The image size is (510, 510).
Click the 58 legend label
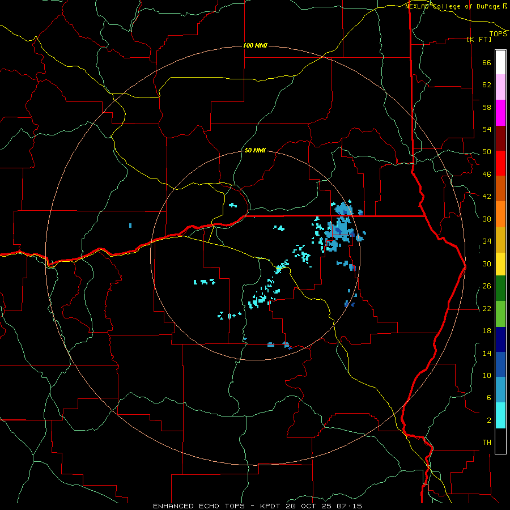pyautogui.click(x=487, y=107)
